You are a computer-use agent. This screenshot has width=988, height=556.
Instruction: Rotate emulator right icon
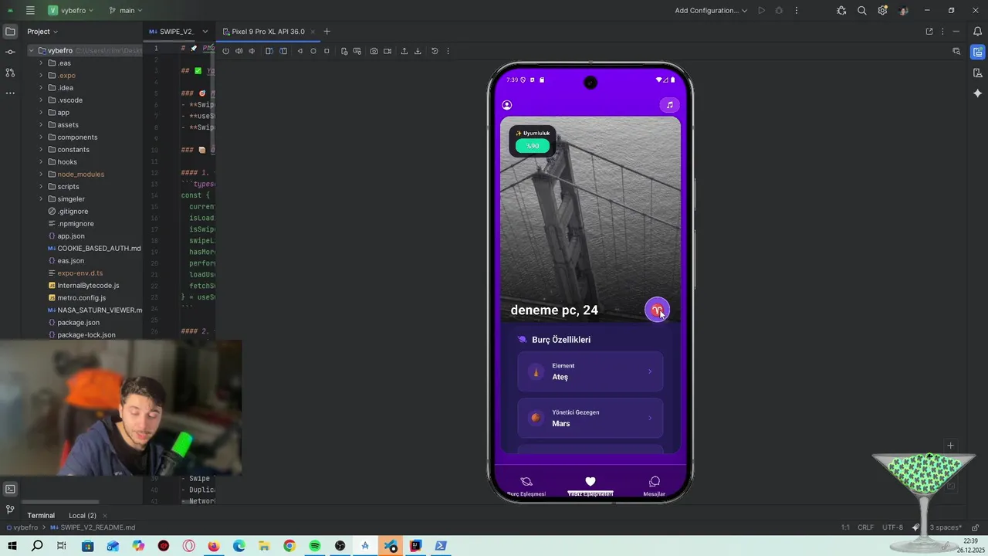(283, 51)
